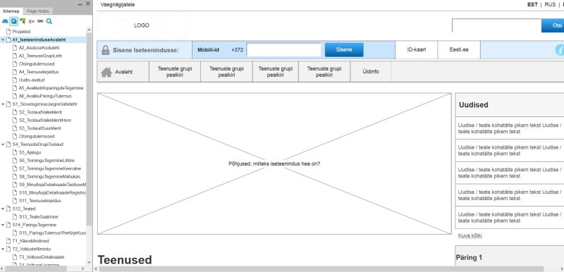Select S7_ToiminguTegemineKeeruline page

(50, 168)
